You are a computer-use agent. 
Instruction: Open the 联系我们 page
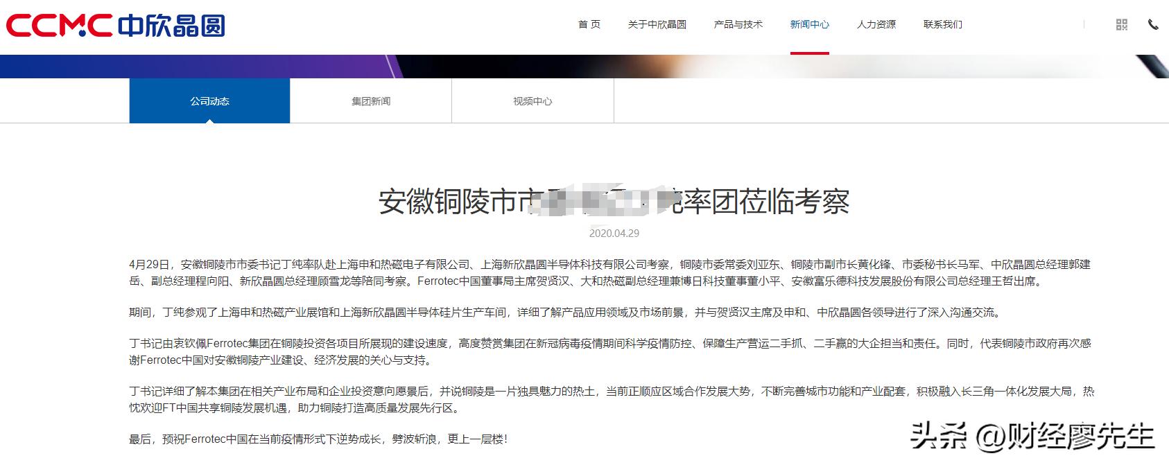pyautogui.click(x=942, y=24)
